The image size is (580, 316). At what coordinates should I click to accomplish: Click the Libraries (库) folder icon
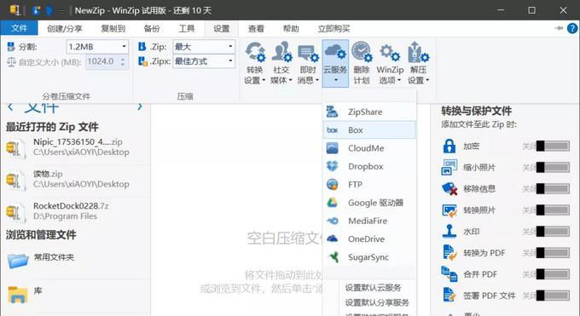(x=18, y=294)
